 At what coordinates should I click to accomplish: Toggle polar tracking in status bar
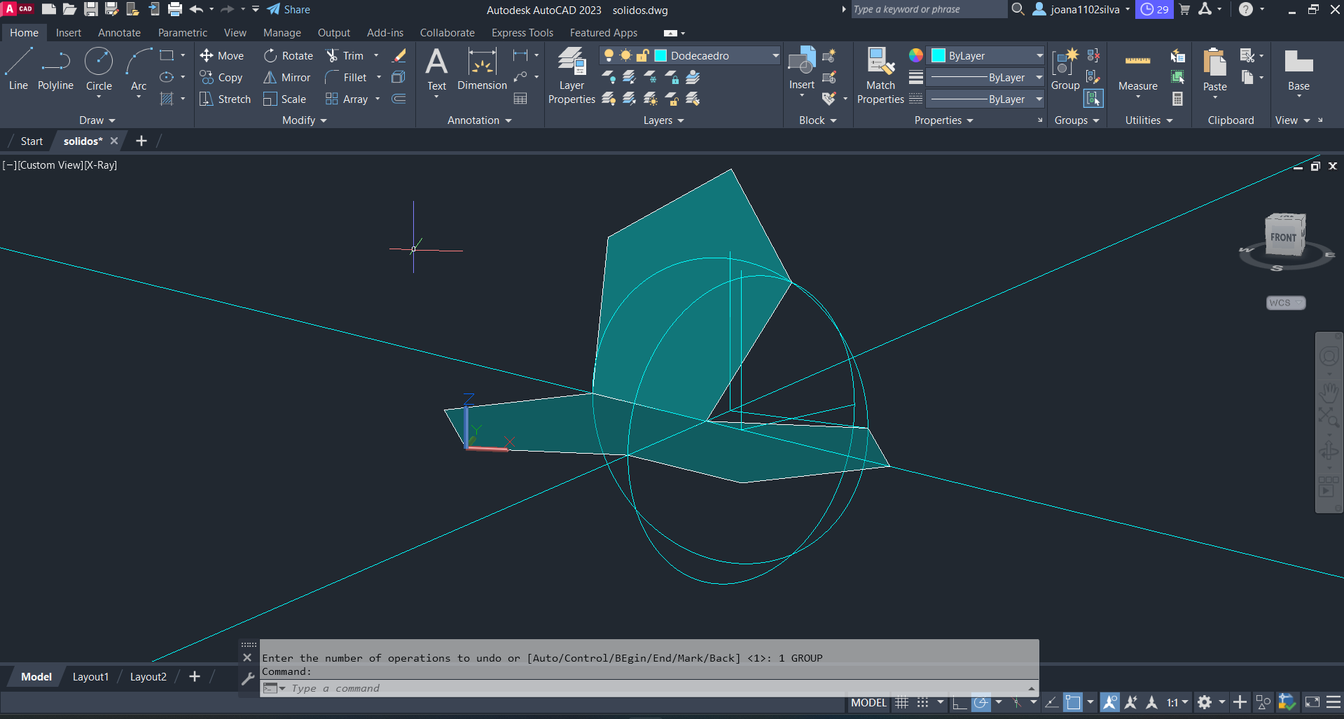click(x=981, y=702)
